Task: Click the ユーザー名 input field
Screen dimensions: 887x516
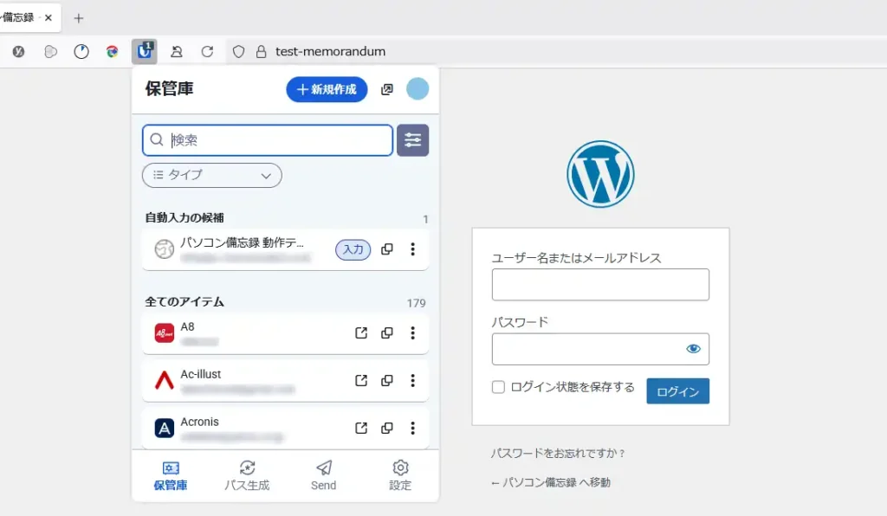Action: pos(600,284)
